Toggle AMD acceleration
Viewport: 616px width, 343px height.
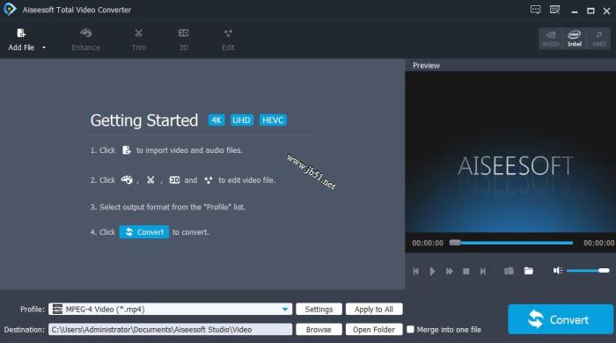598,39
